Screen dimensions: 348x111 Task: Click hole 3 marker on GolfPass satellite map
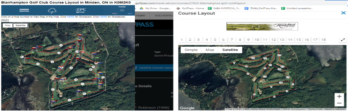tap(287, 91)
